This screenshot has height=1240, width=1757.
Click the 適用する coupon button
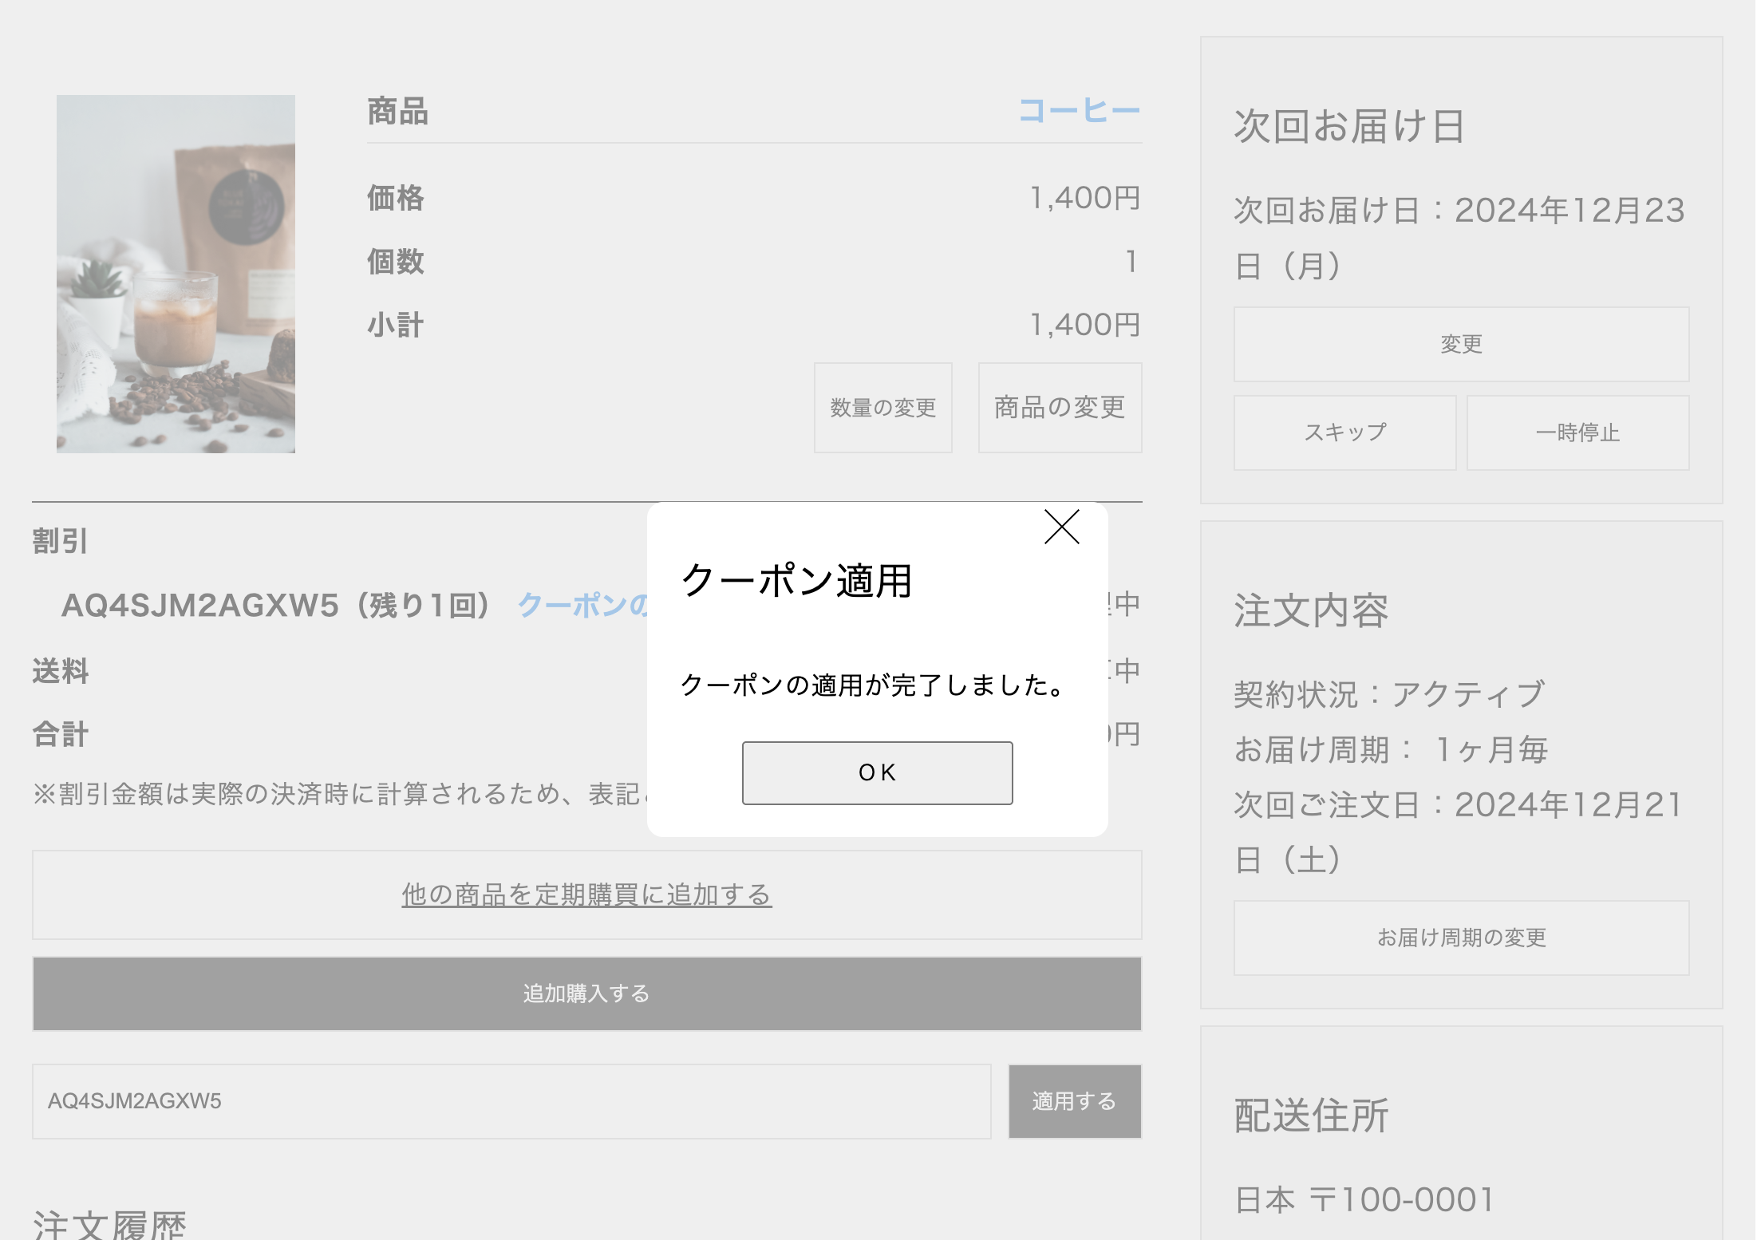(1074, 1101)
